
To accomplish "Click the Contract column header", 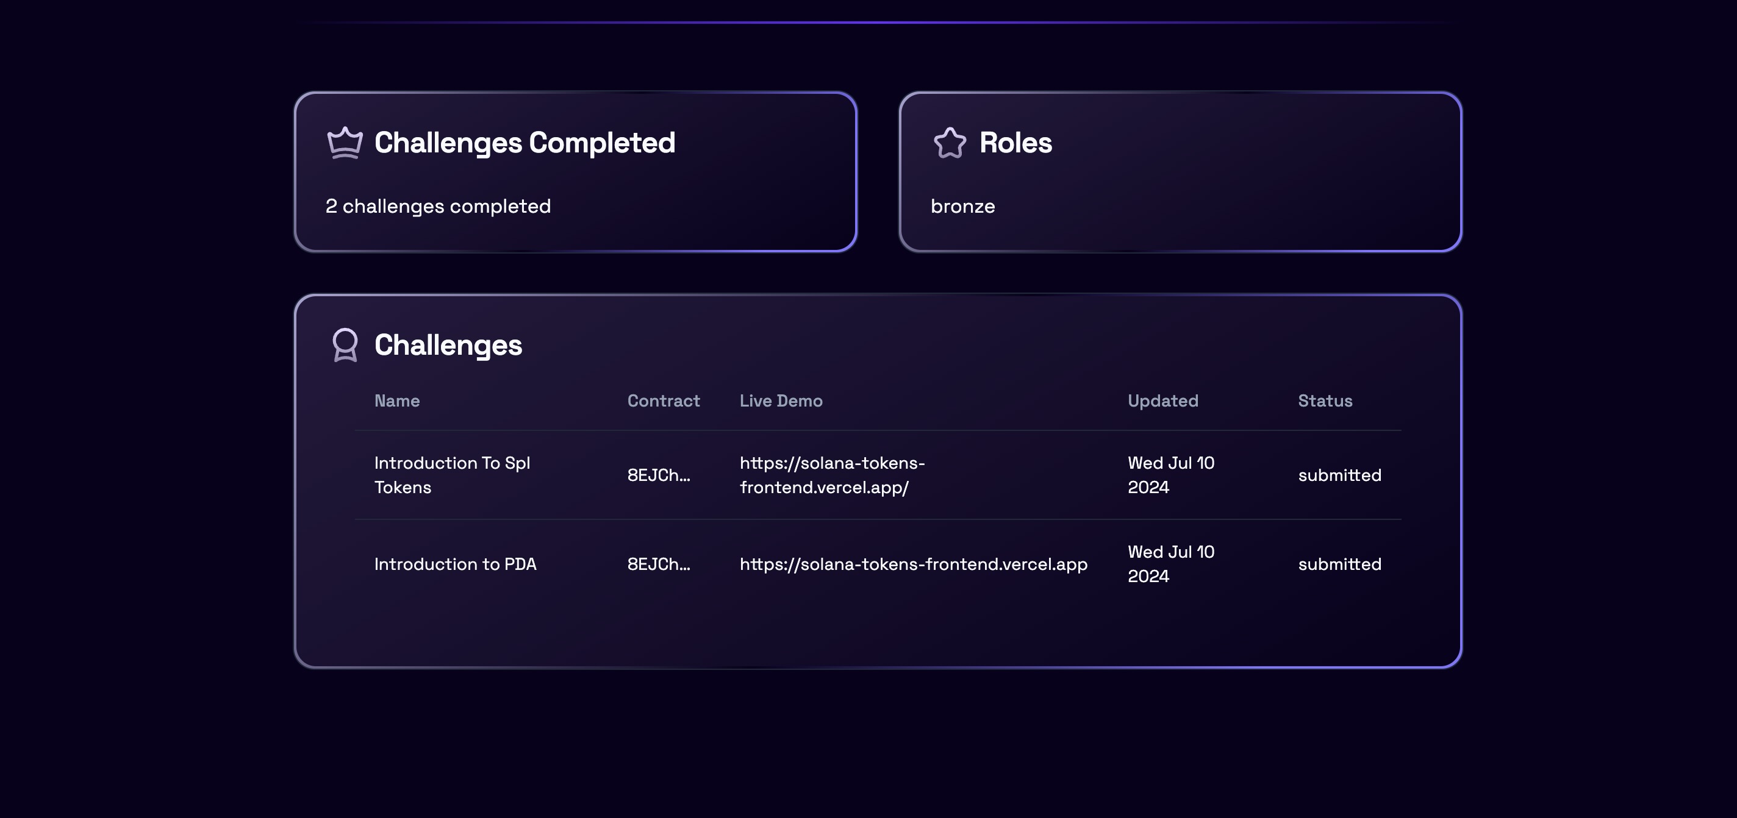I will tap(664, 401).
